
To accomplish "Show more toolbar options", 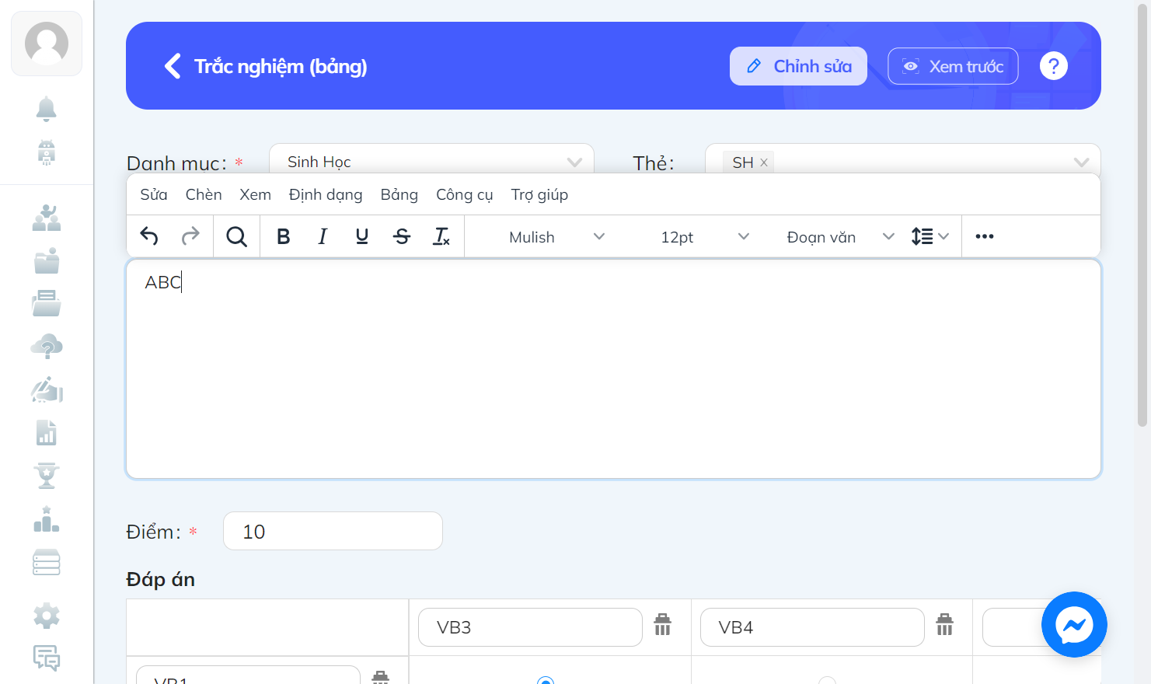I will click(985, 236).
